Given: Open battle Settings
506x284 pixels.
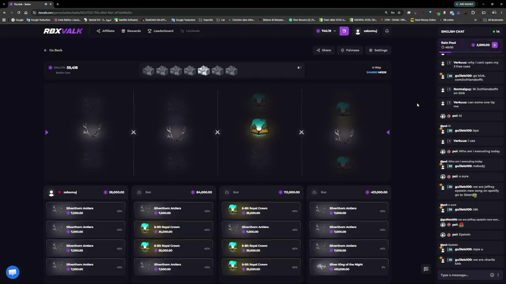Looking at the screenshot, I should coord(378,50).
